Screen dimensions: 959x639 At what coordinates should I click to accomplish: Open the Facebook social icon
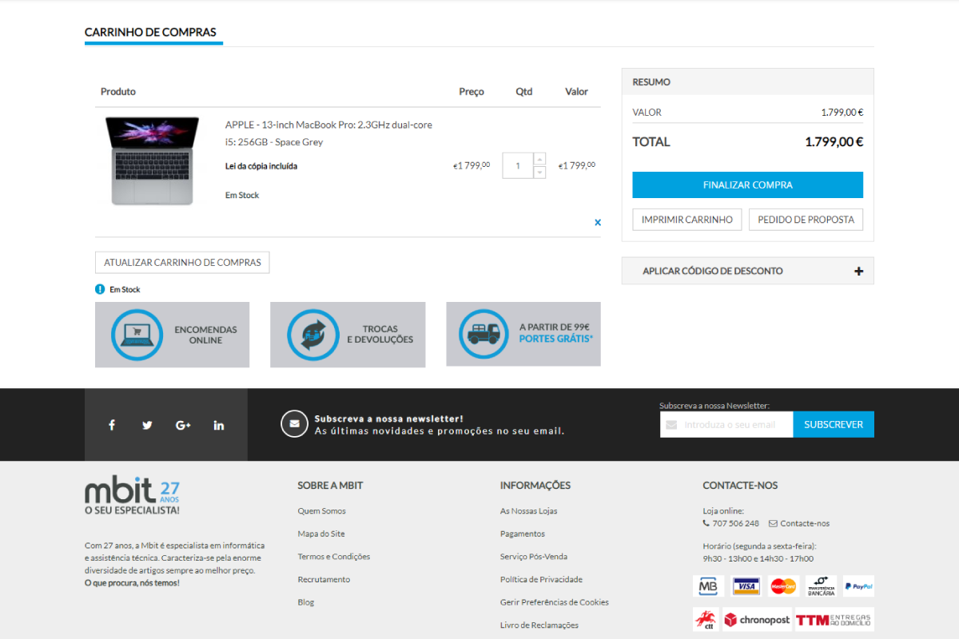112,425
